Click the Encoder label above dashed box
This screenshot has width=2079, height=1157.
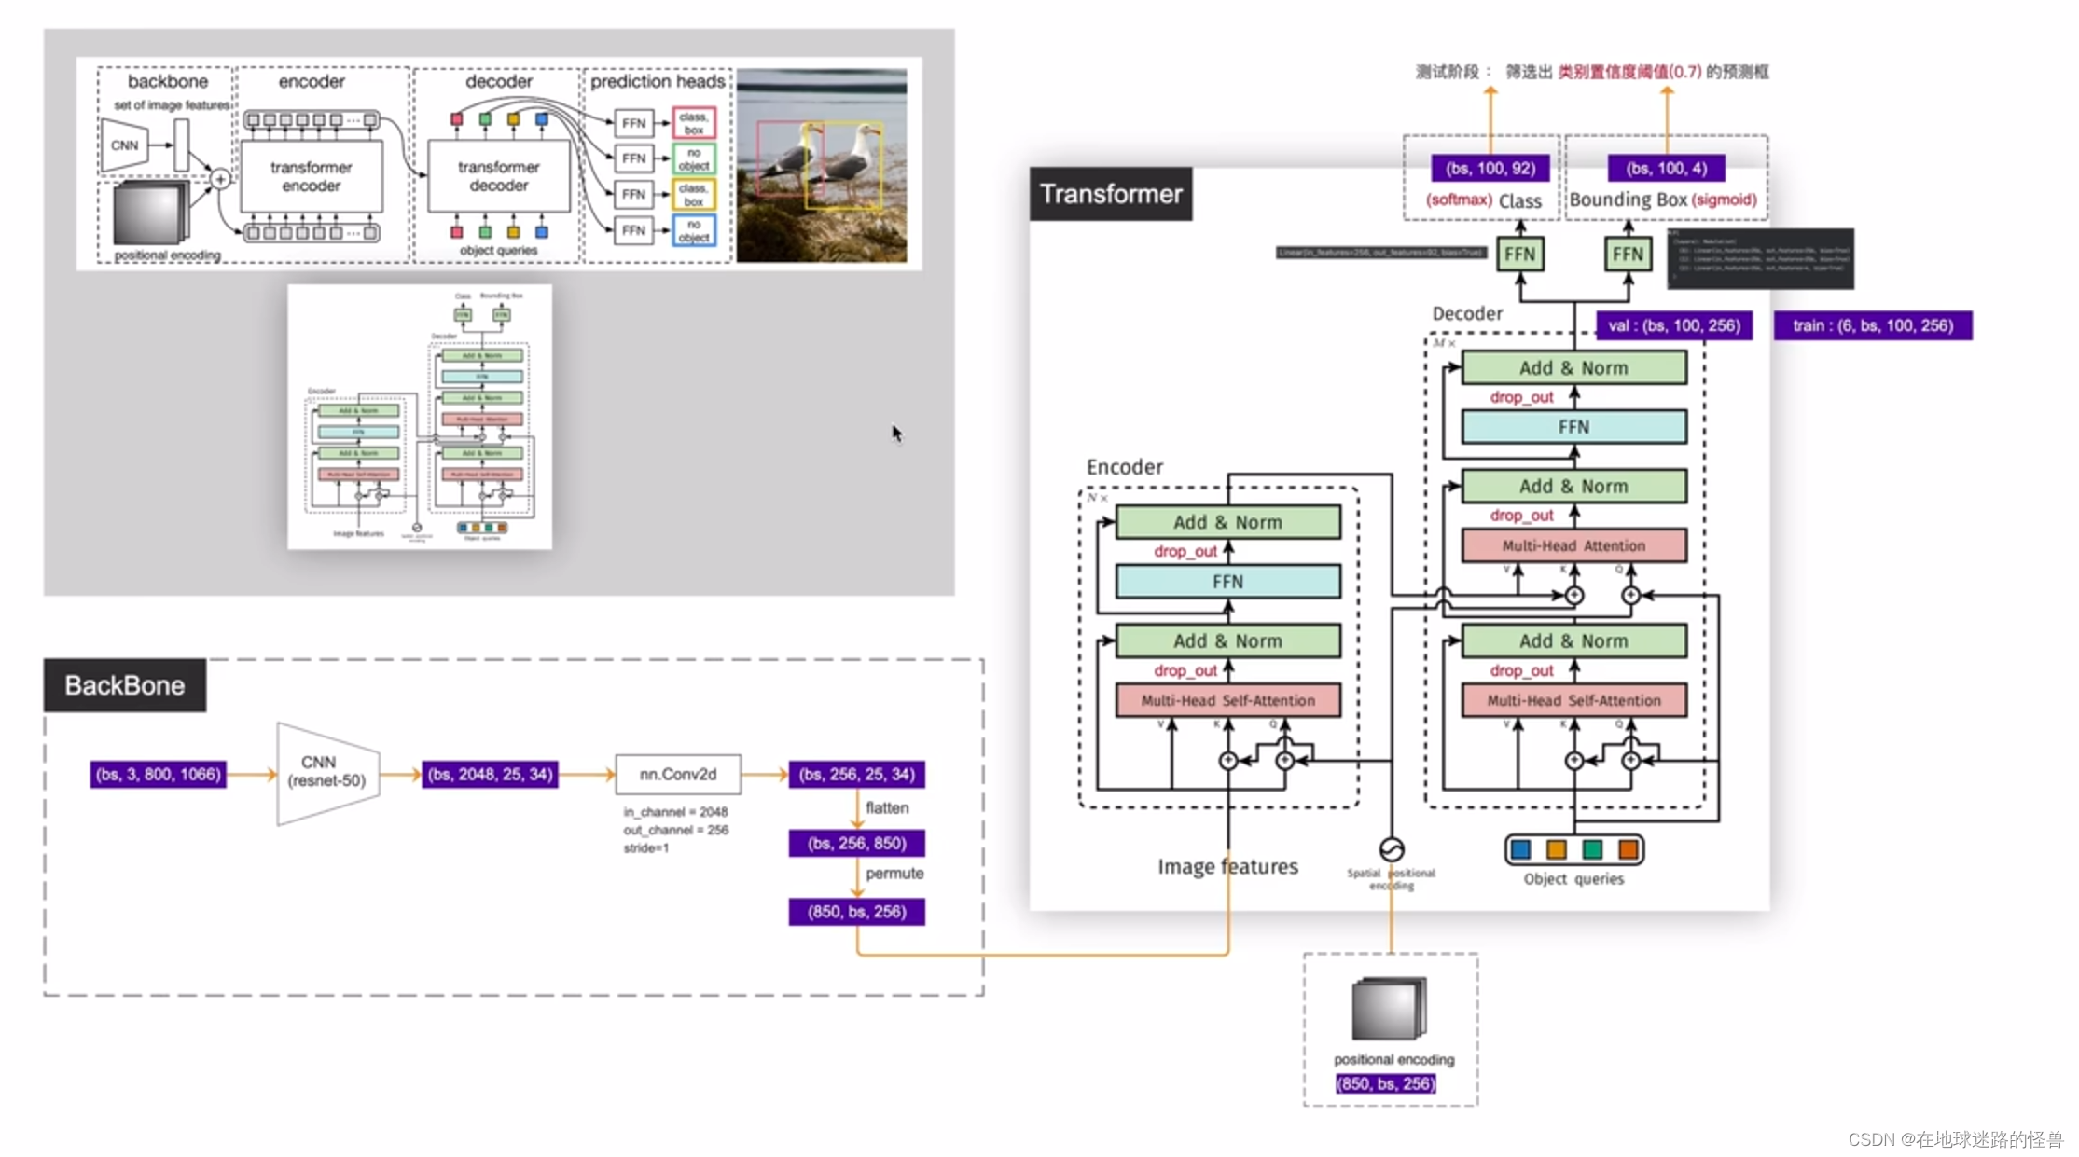point(1124,467)
